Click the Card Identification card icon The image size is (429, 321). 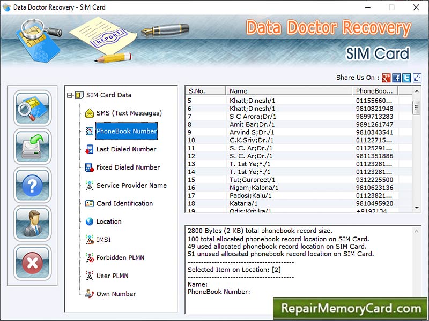89,203
